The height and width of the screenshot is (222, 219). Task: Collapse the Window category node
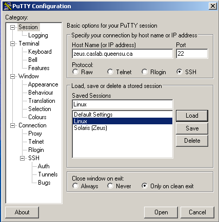pos(12,76)
